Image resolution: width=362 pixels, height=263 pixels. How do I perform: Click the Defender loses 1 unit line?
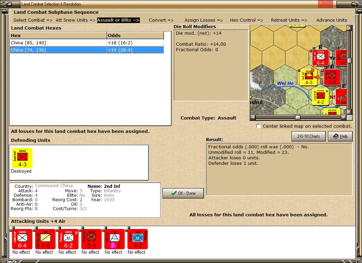[x=233, y=163]
